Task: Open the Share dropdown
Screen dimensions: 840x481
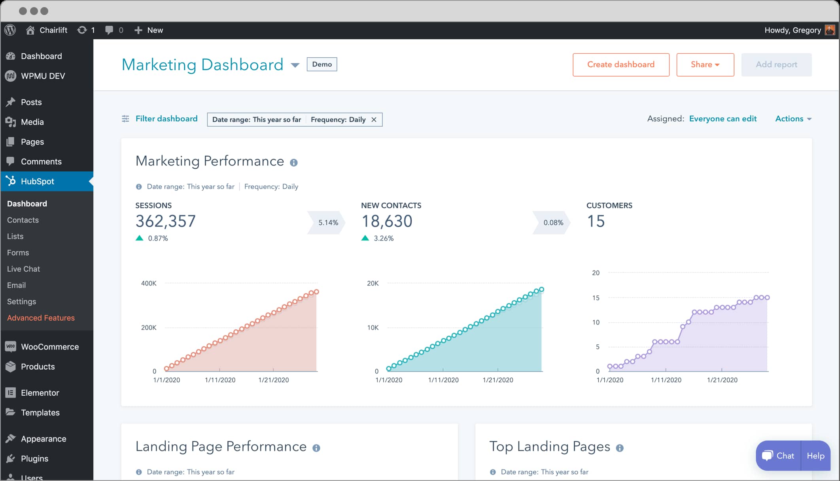Action: [705, 64]
